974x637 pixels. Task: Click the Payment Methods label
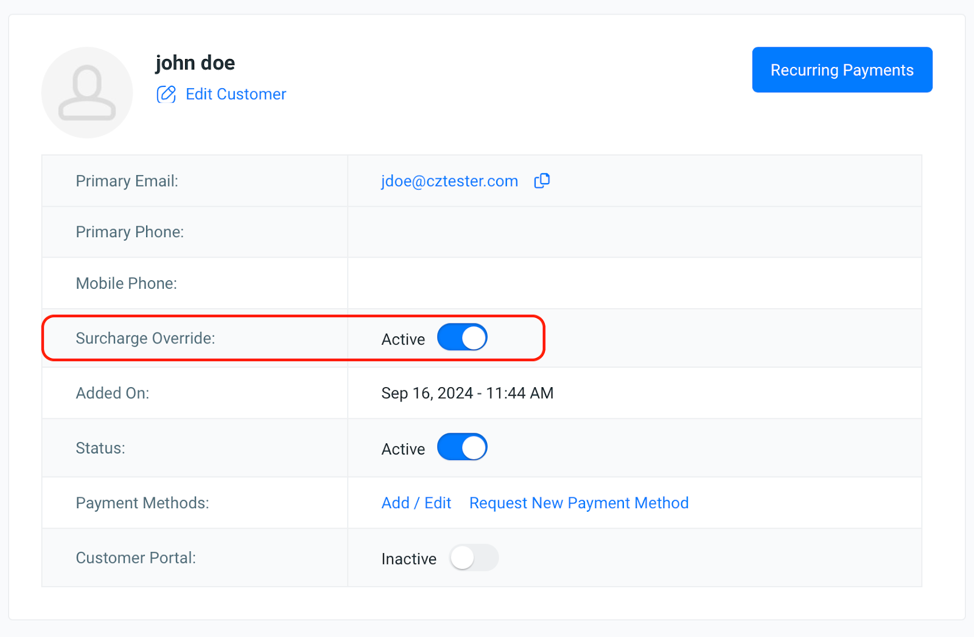tap(142, 503)
